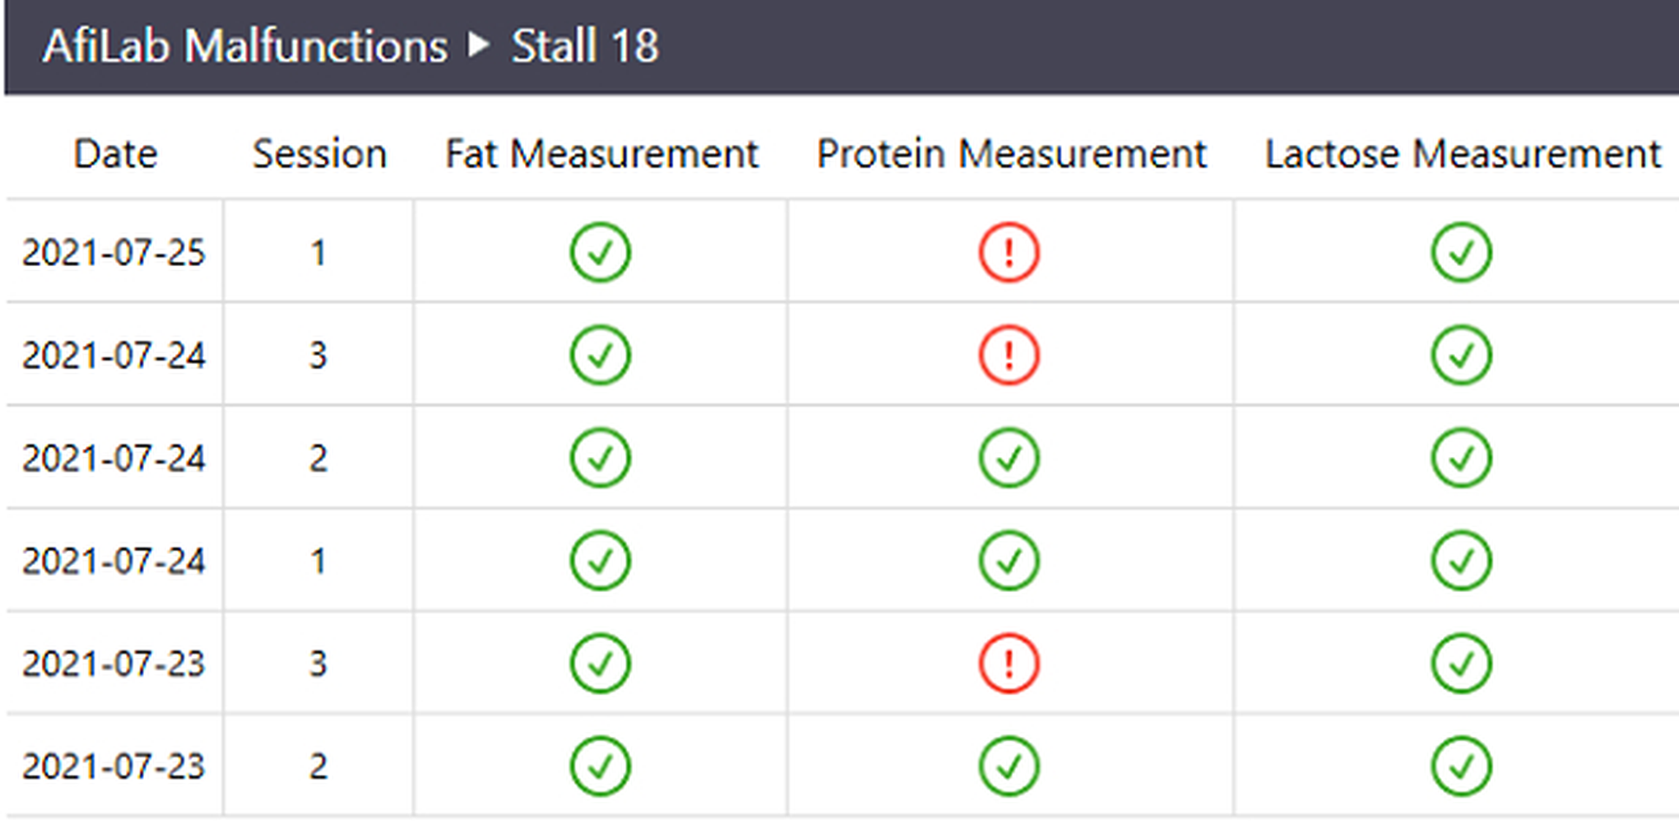The width and height of the screenshot is (1679, 821).
Task: Click Fat checkmark for 2021-07-24 session 1
Action: (600, 560)
